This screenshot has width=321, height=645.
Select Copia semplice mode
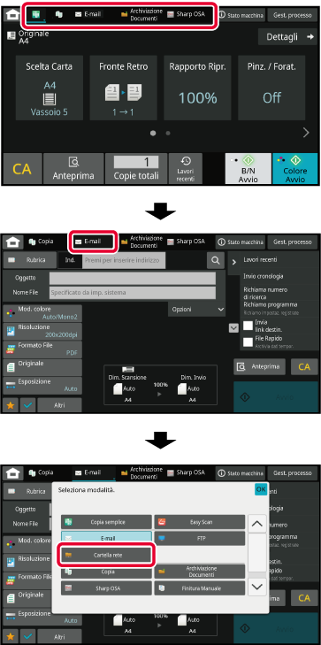point(106,522)
